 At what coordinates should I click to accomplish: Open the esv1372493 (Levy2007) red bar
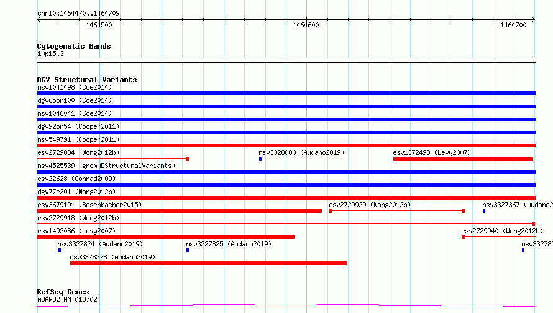tap(463, 159)
